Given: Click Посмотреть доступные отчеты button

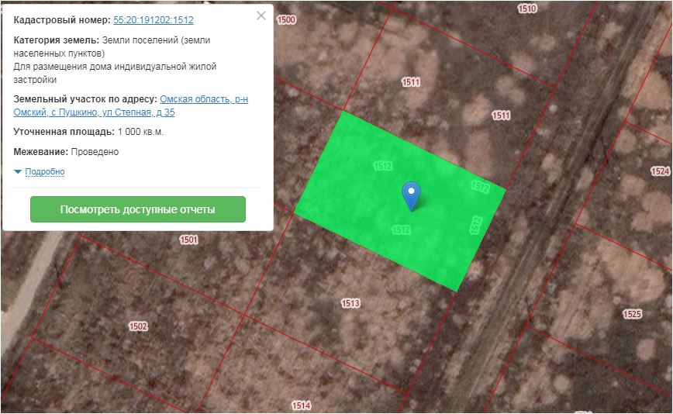Looking at the screenshot, I should click(138, 209).
